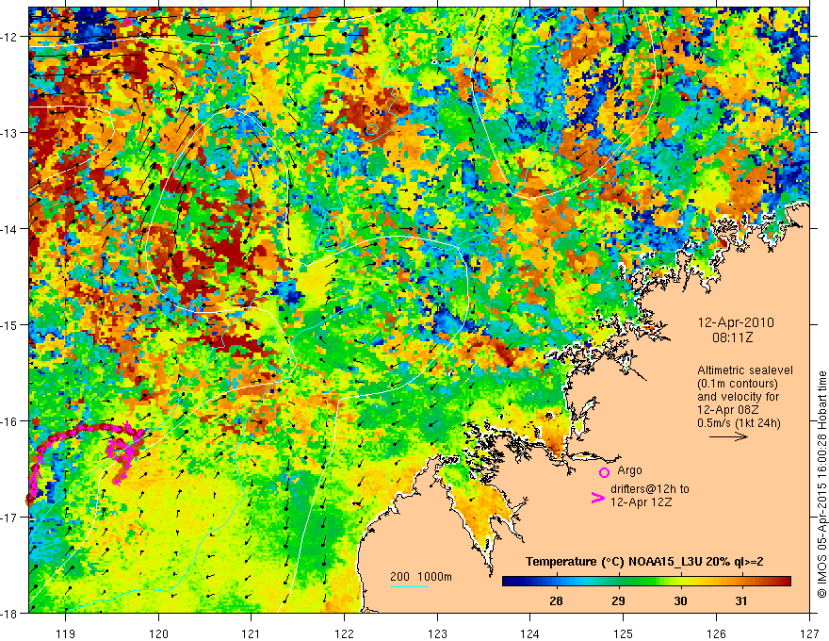Click the '08:11Z' time text
The width and height of the screenshot is (829, 641).
click(x=733, y=337)
